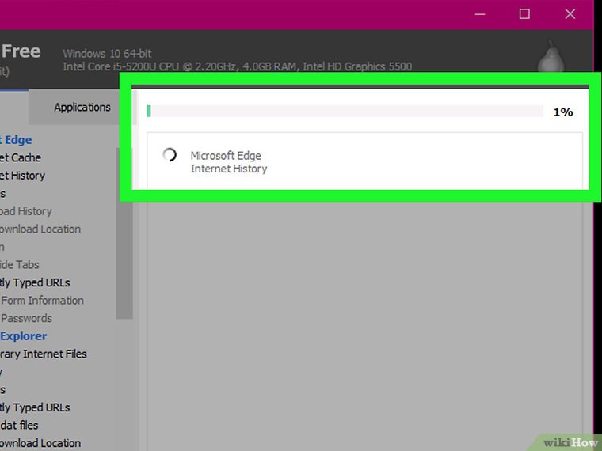Choose the Passwords entry in the sidebar

pyautogui.click(x=26, y=318)
